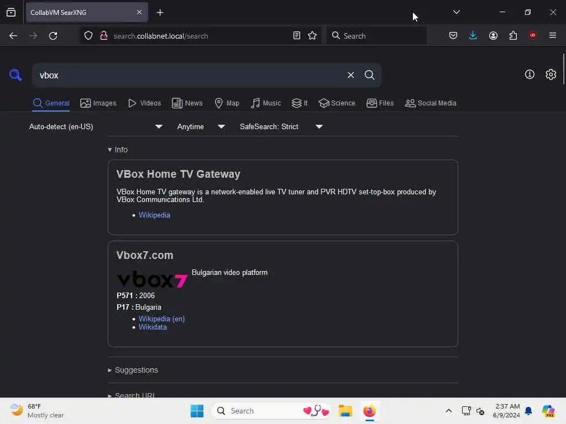
Task: Open Anytime time range dropdown
Action: pos(201,126)
